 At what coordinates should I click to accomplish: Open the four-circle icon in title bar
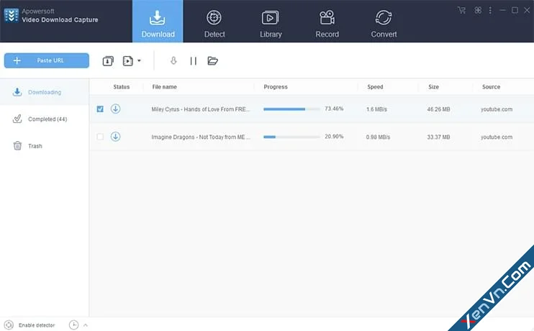[478, 10]
